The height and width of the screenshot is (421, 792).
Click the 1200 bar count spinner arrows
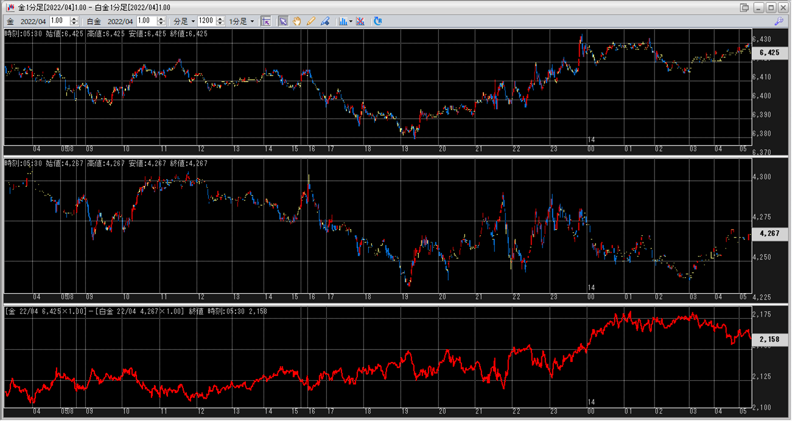click(x=220, y=21)
